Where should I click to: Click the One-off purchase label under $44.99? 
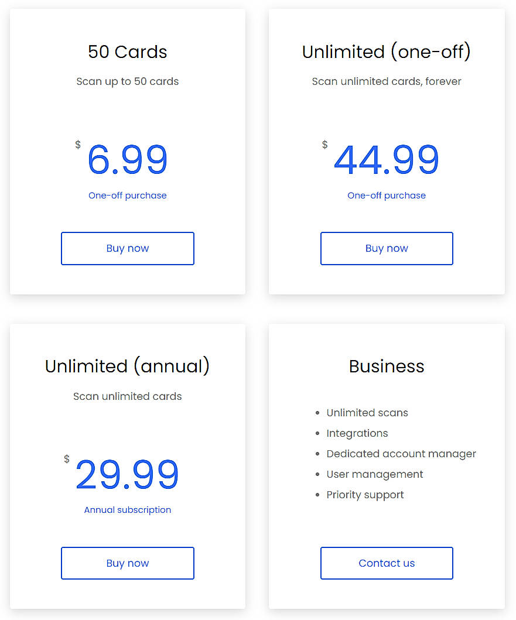pos(386,195)
